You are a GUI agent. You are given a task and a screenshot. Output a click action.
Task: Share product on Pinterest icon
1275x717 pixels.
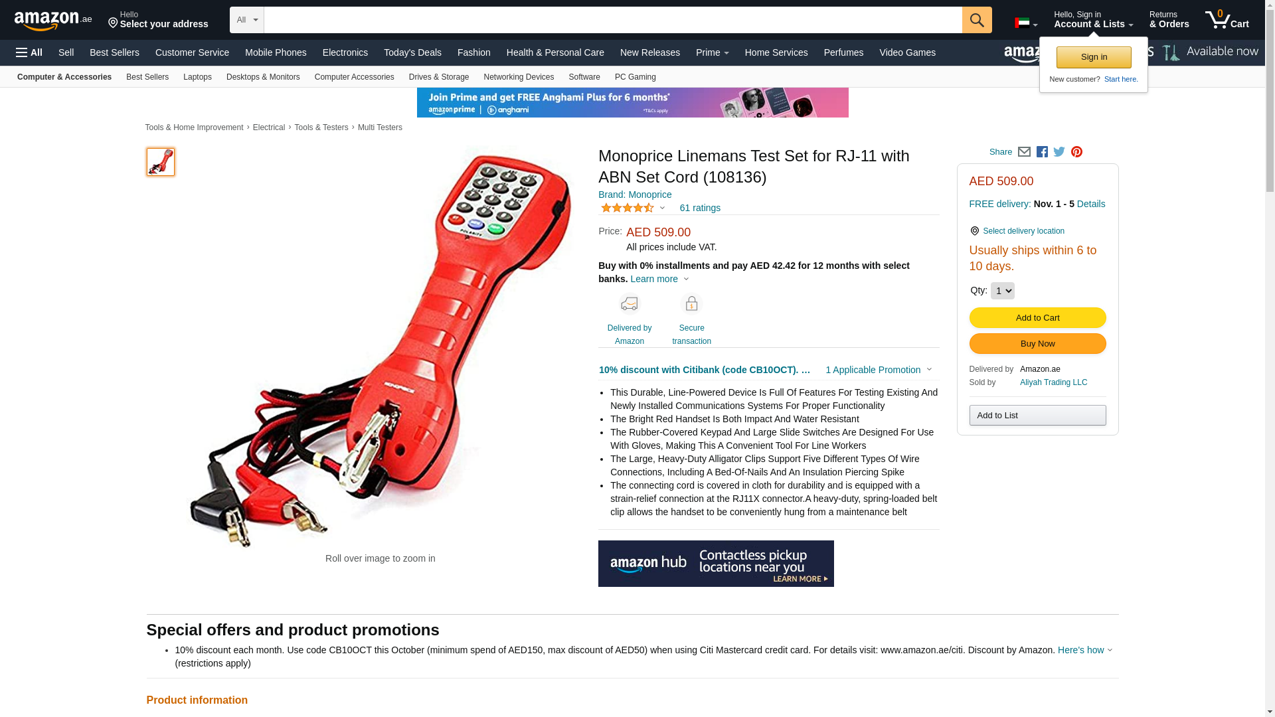1076,152
